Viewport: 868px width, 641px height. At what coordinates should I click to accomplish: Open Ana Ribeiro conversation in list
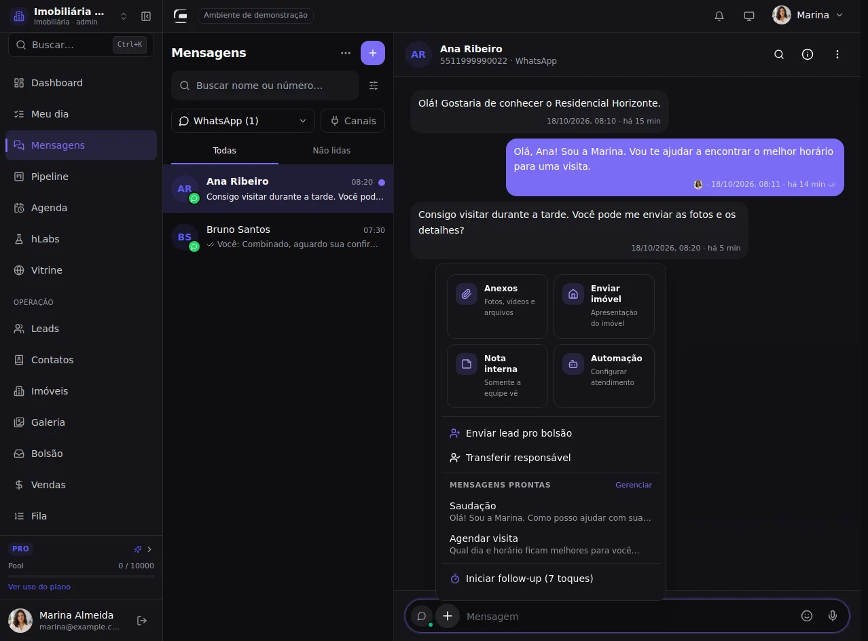(x=278, y=189)
